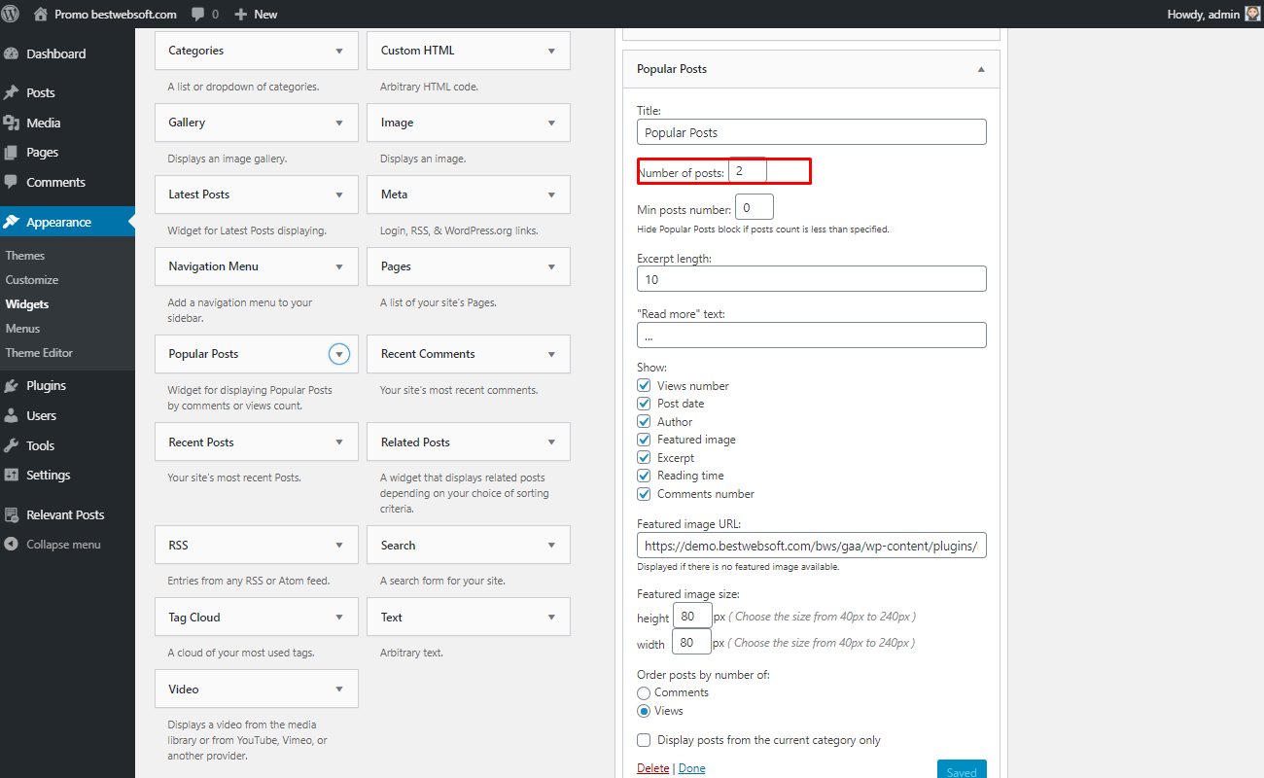1264x778 pixels.
Task: Disable the Featured image checkbox
Action: point(644,440)
